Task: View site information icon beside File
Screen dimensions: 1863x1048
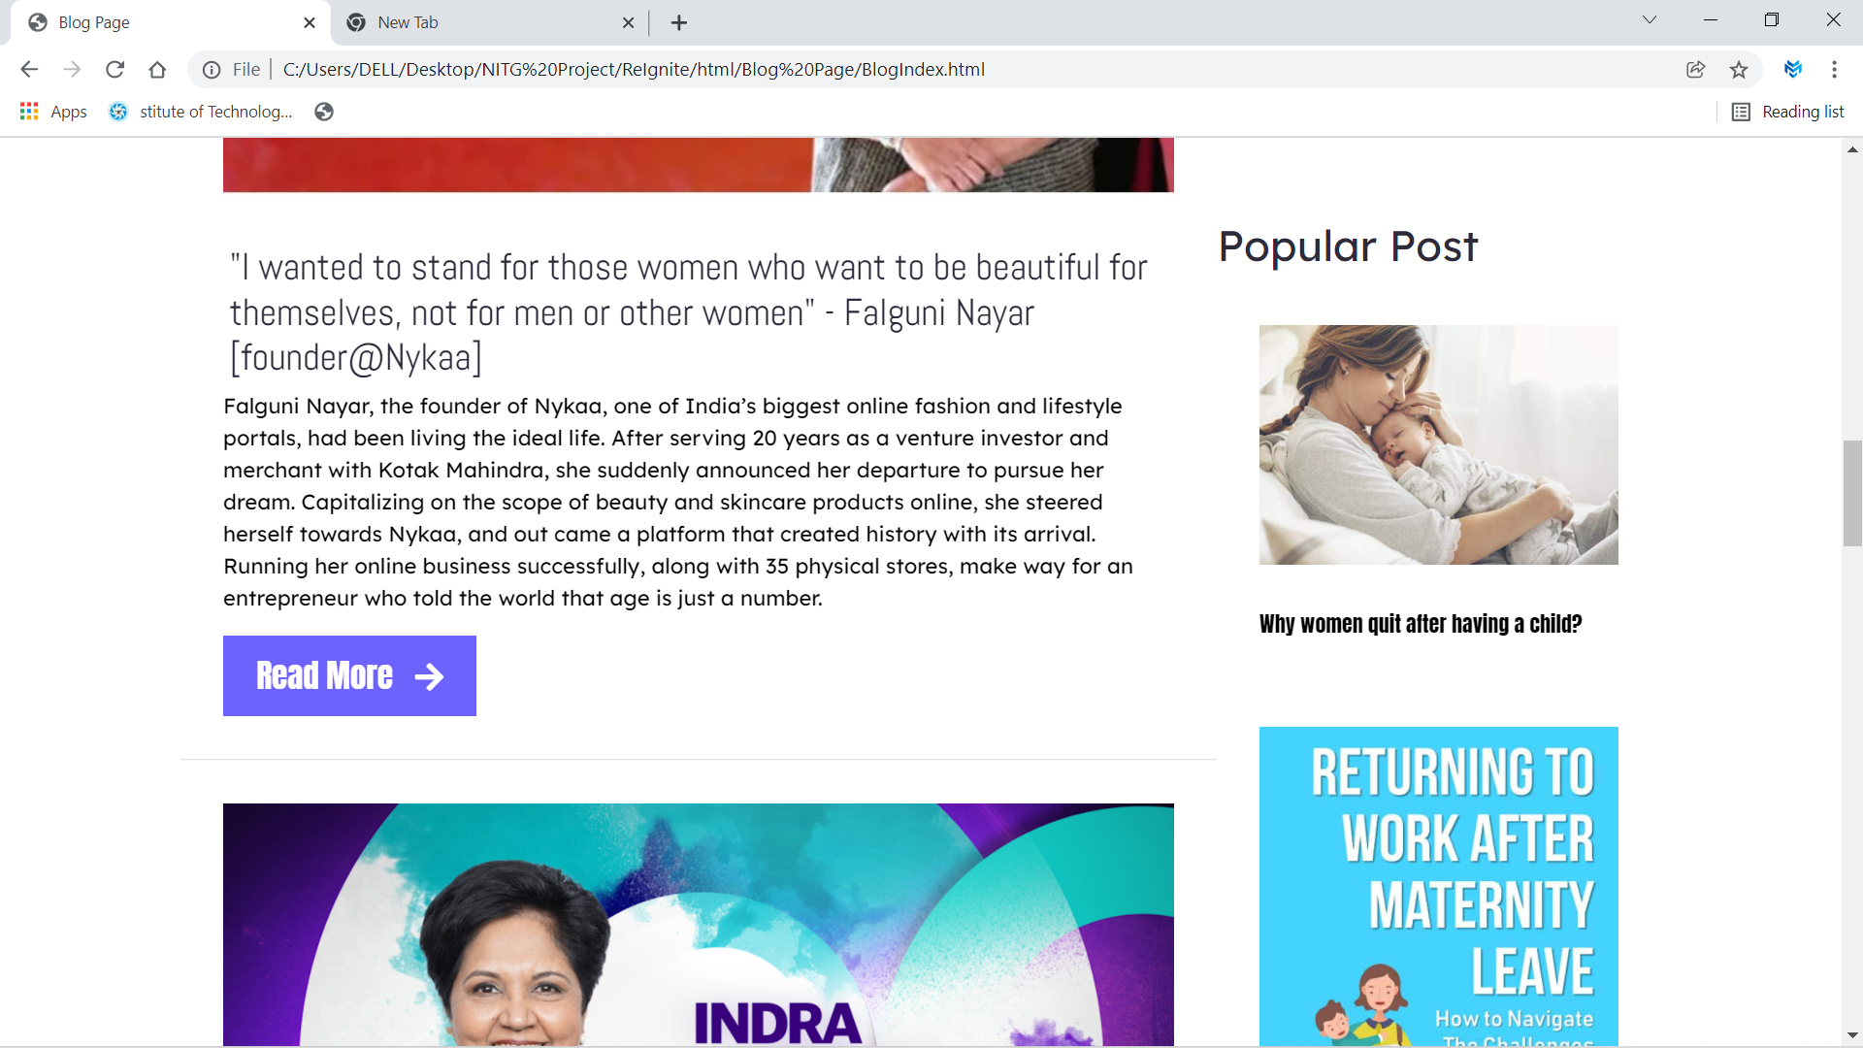Action: [212, 69]
